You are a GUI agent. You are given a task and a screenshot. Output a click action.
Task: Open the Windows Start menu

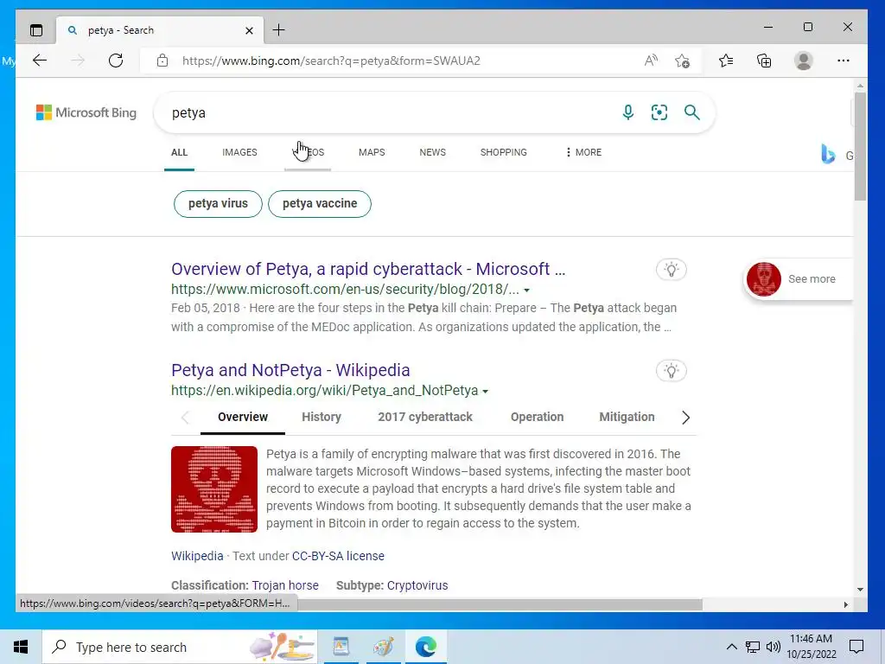tap(21, 647)
